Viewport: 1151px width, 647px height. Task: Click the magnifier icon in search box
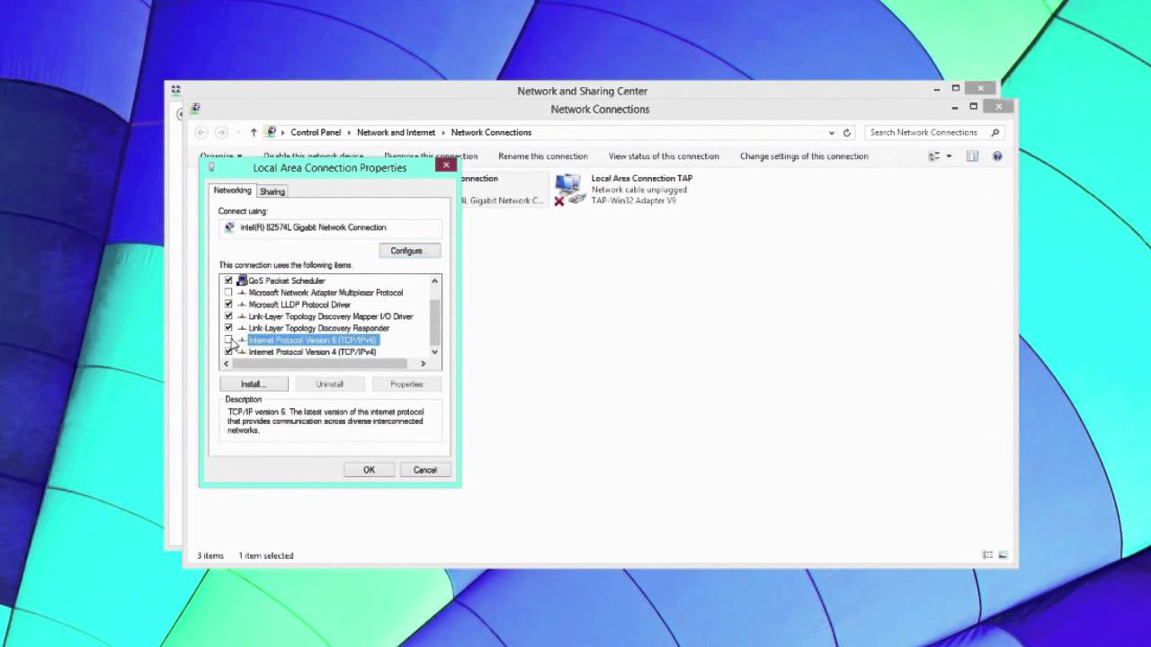click(x=995, y=132)
